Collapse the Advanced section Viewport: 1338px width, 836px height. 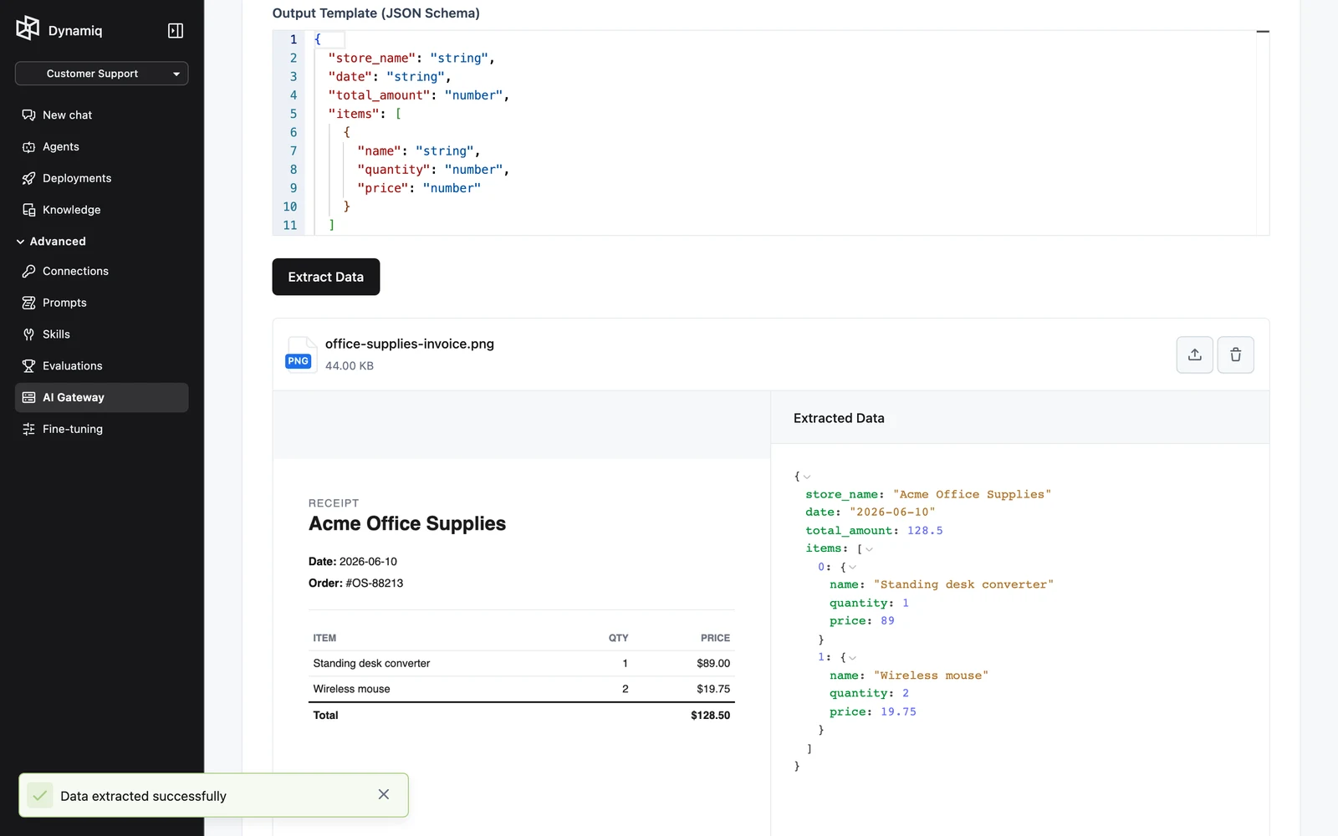coord(51,242)
